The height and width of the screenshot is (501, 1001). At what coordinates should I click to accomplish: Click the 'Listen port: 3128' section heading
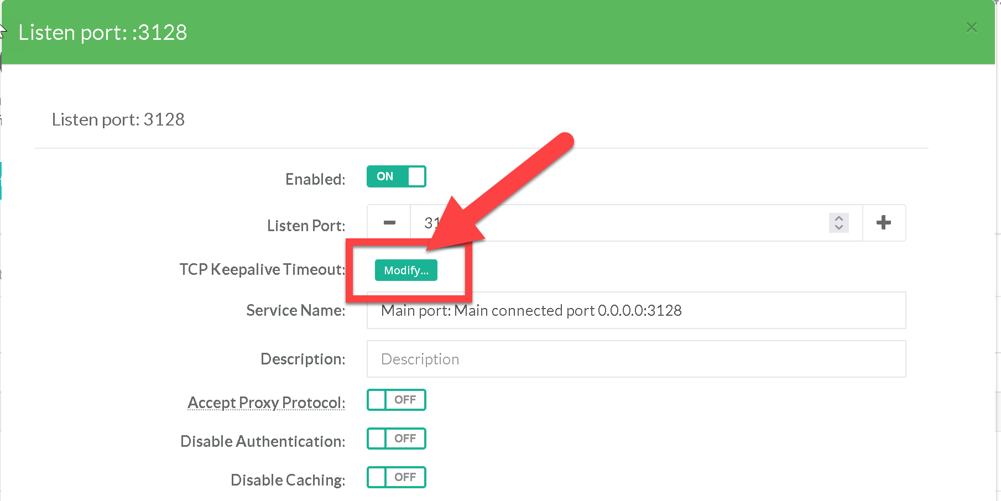[118, 119]
